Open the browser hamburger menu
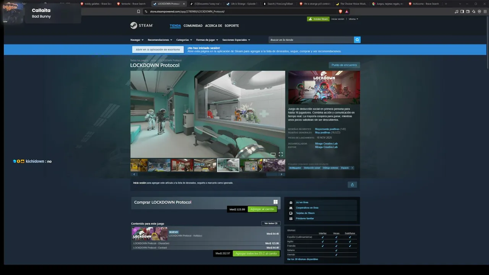Image resolution: width=489 pixels, height=275 pixels. coord(485,11)
